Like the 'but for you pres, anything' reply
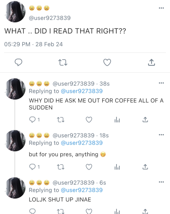This screenshot has height=214, width=170. pos(89,167)
